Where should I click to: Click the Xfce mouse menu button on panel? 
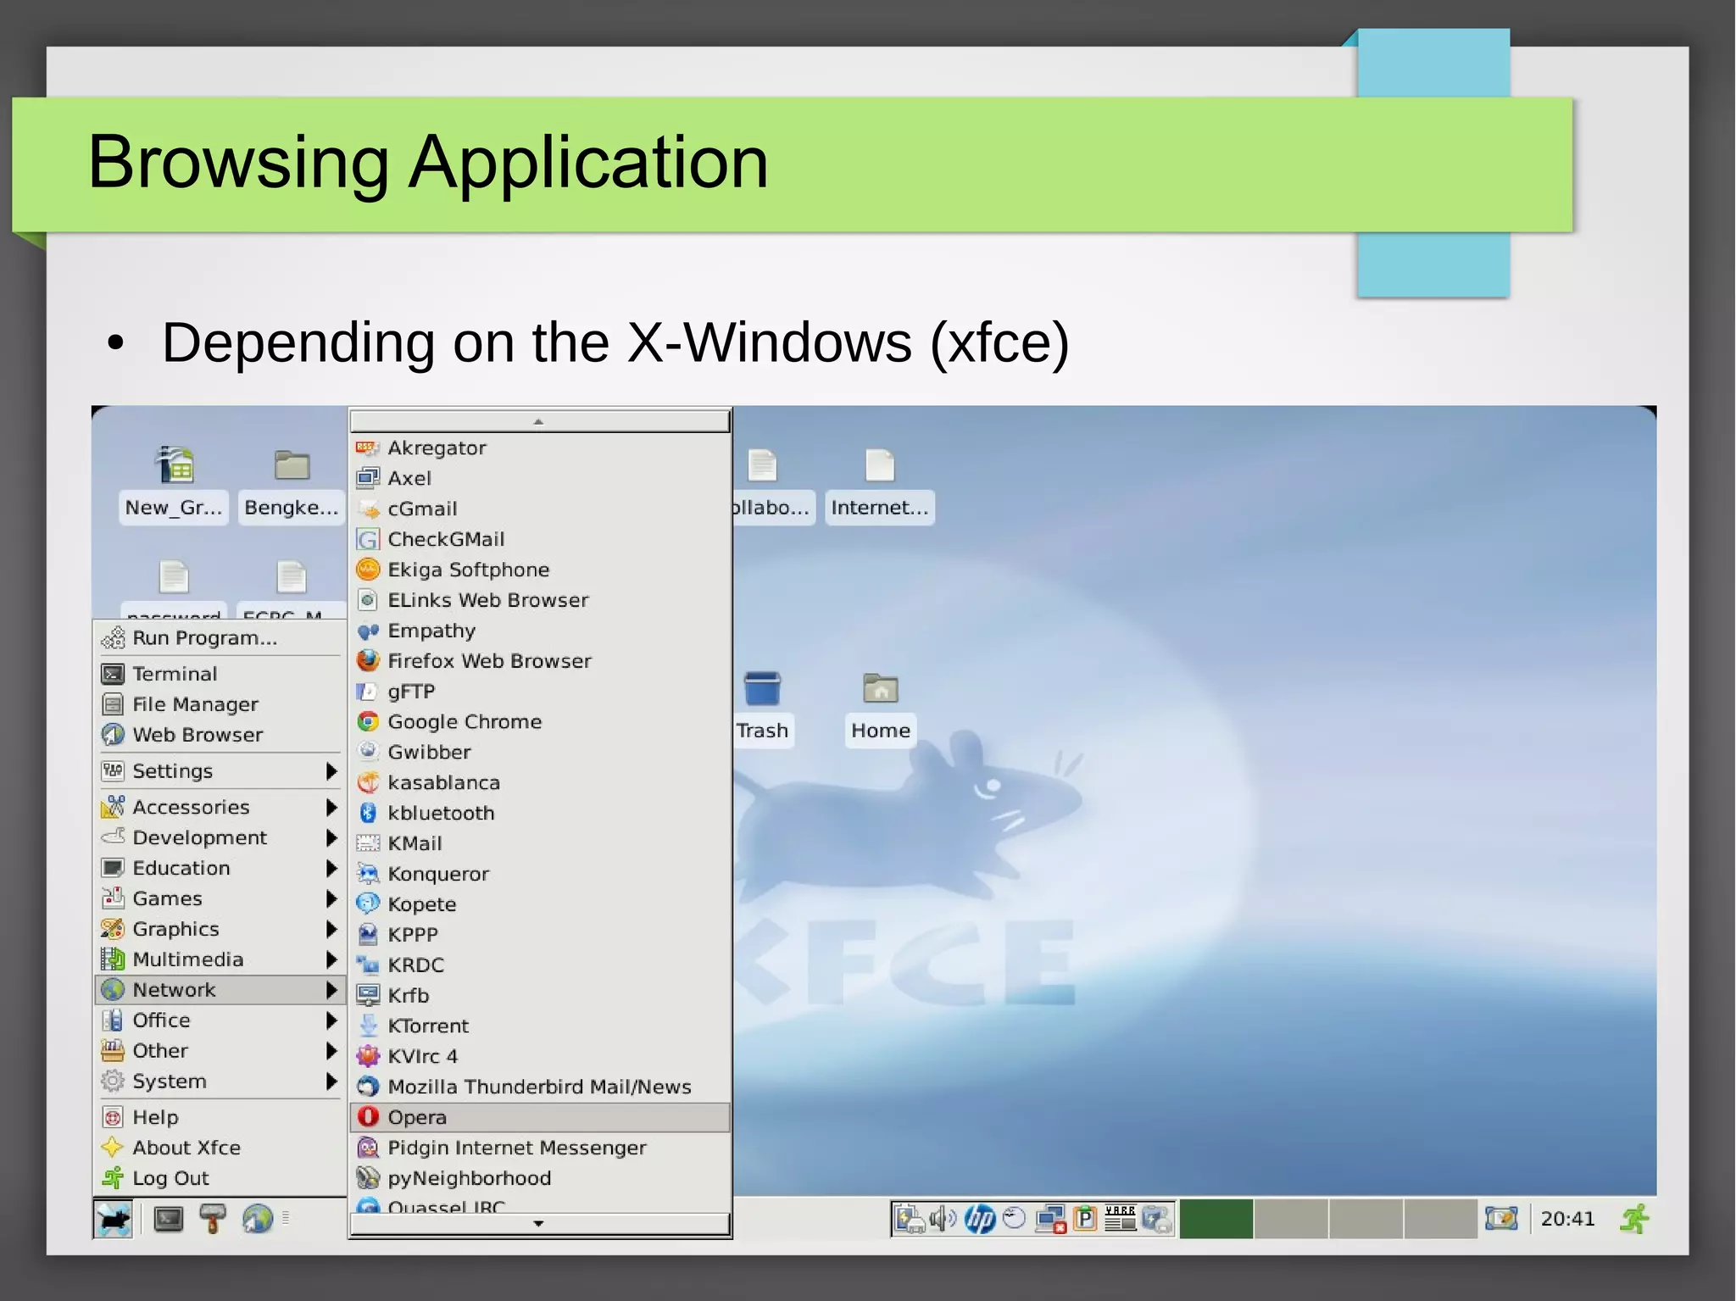pyautogui.click(x=113, y=1220)
